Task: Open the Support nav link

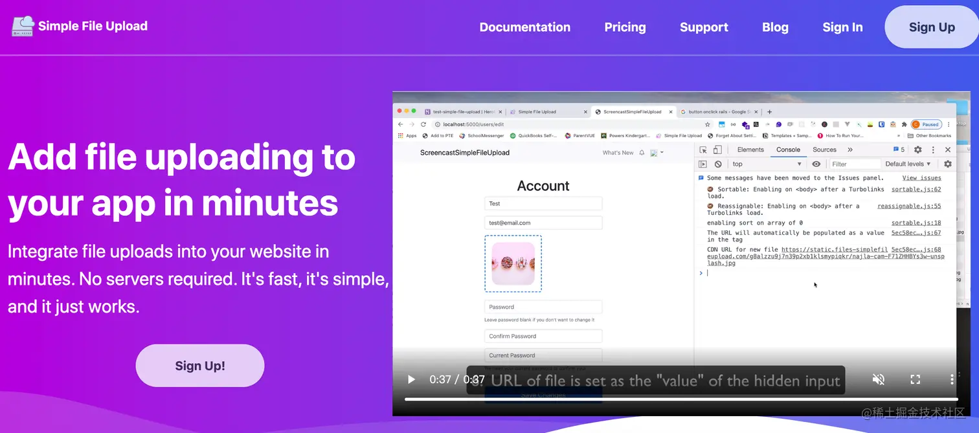Action: click(x=704, y=27)
